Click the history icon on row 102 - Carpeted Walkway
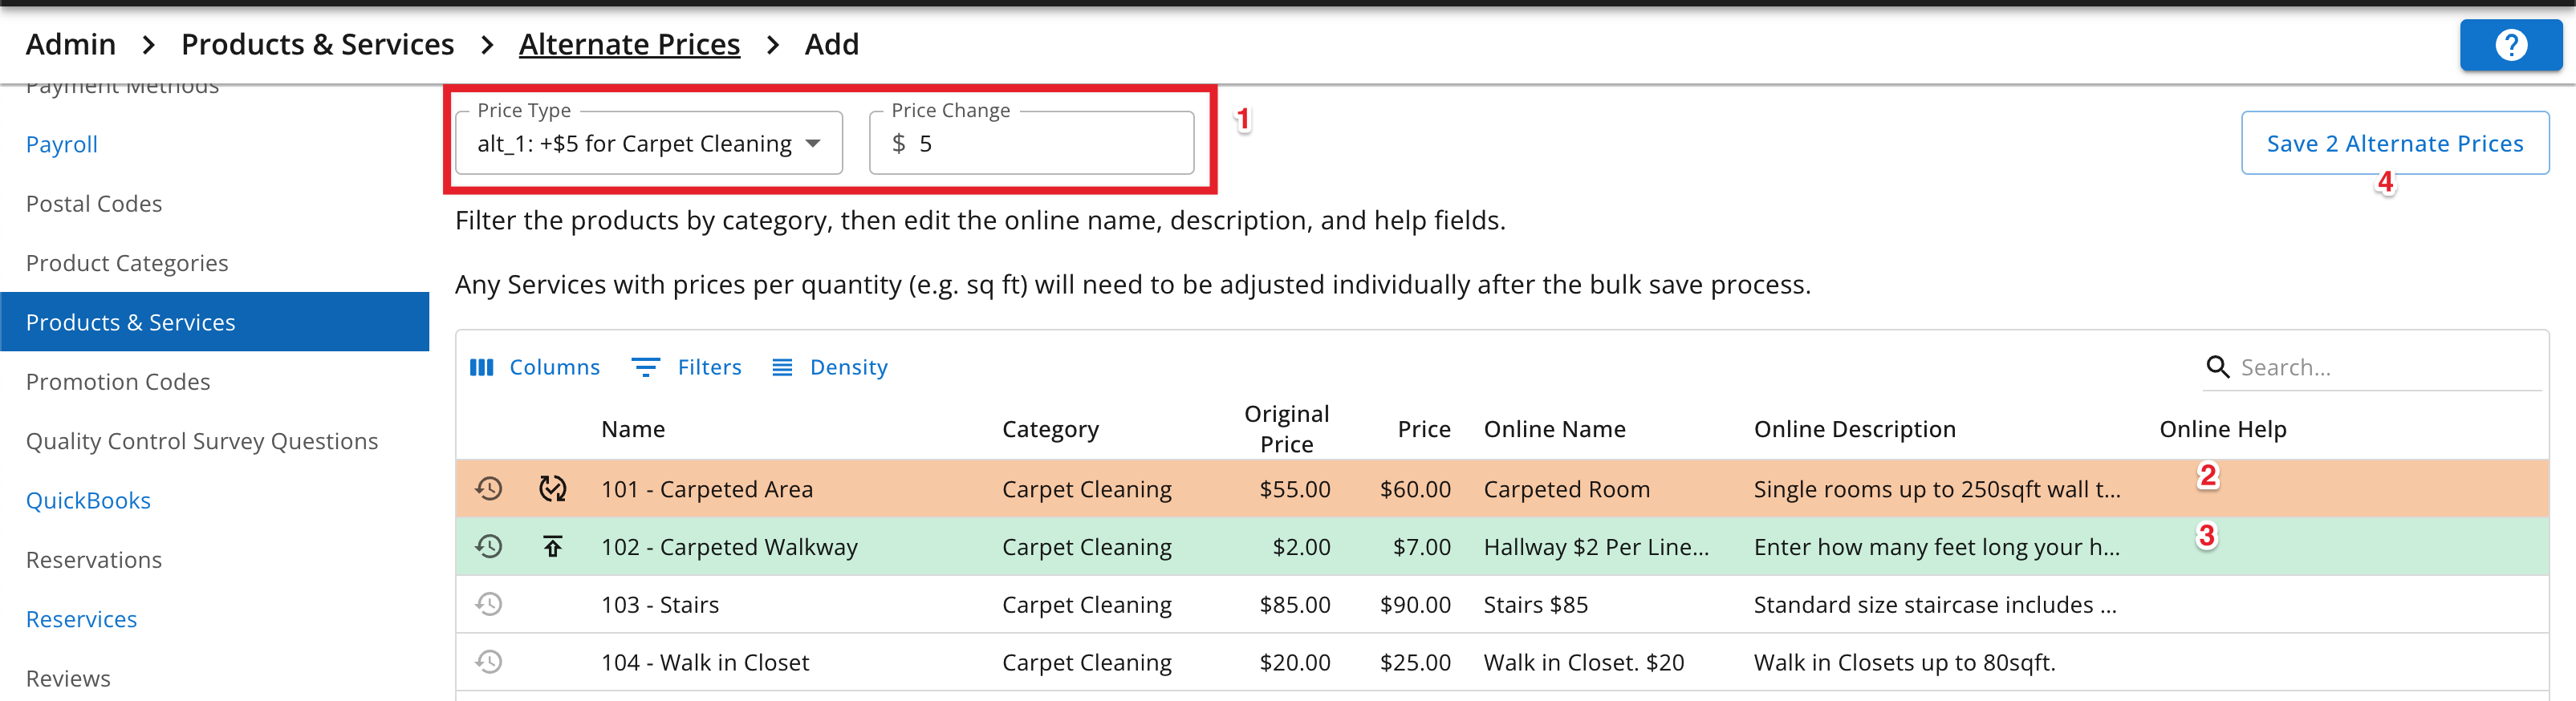This screenshot has width=2576, height=701. tap(488, 546)
